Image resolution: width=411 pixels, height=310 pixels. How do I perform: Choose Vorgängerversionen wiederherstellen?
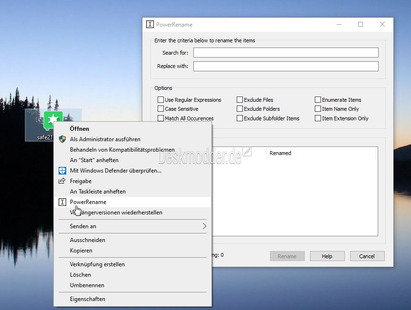(132, 213)
